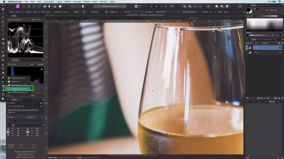The image size is (284, 159).
Task: Apply Auto Colour from toolbar
Action: 55,6
